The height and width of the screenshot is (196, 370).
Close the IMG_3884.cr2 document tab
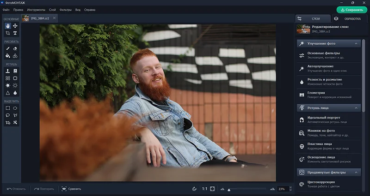54,18
